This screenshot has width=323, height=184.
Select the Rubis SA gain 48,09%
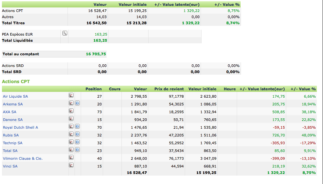tap(308, 135)
